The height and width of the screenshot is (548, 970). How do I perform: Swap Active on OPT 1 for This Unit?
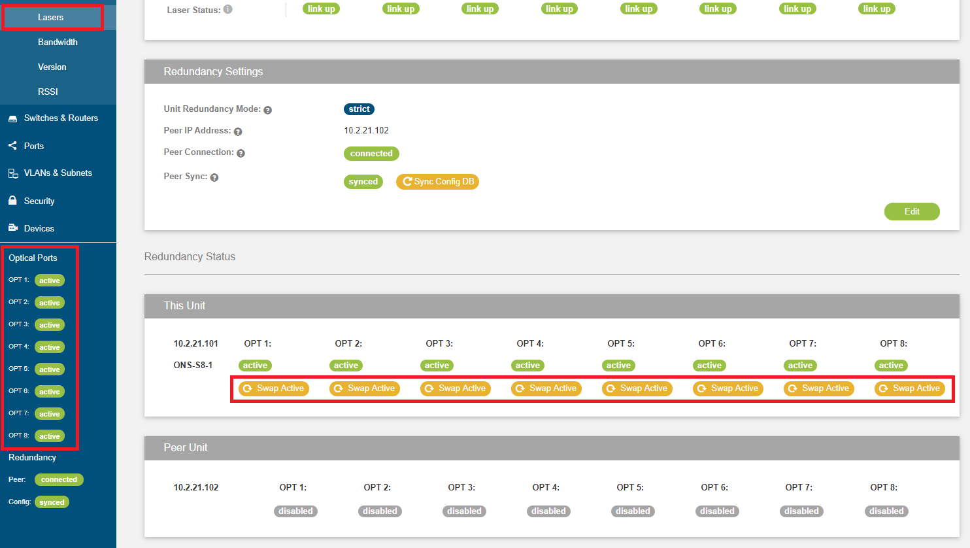[273, 388]
